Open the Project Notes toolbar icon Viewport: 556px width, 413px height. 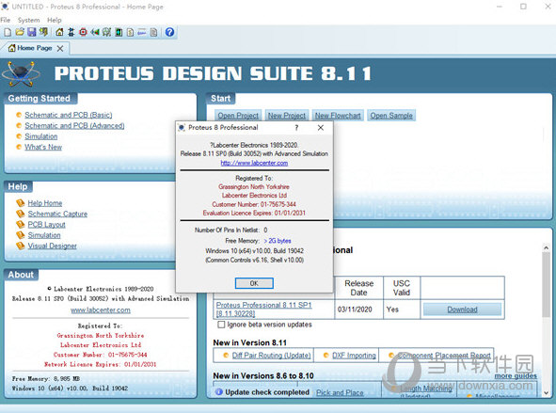[x=153, y=32]
